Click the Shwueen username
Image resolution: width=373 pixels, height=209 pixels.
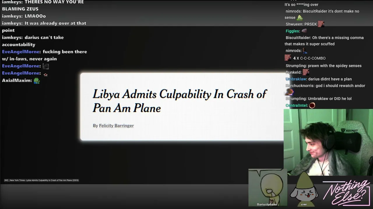click(294, 24)
